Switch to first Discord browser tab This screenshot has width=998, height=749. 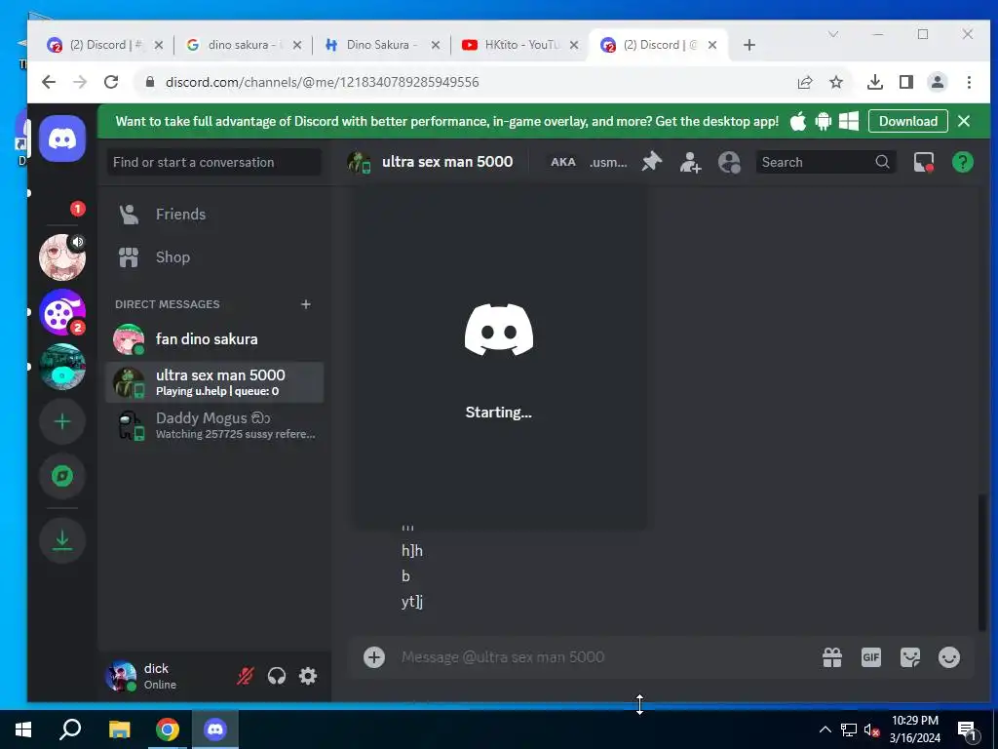[105, 45]
